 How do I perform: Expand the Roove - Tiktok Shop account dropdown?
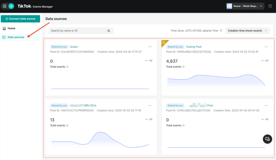coord(245,6)
